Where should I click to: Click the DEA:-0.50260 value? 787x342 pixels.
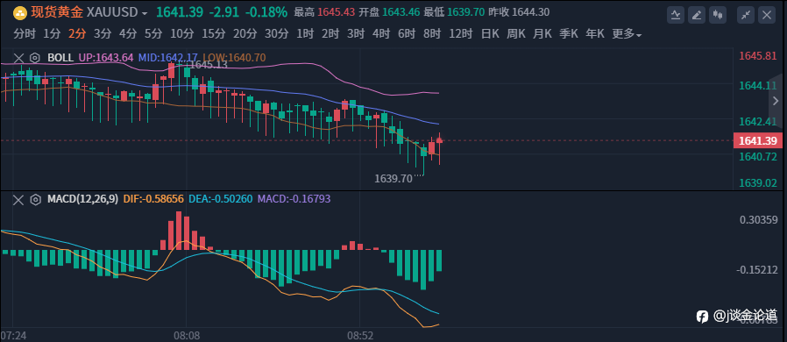click(220, 199)
